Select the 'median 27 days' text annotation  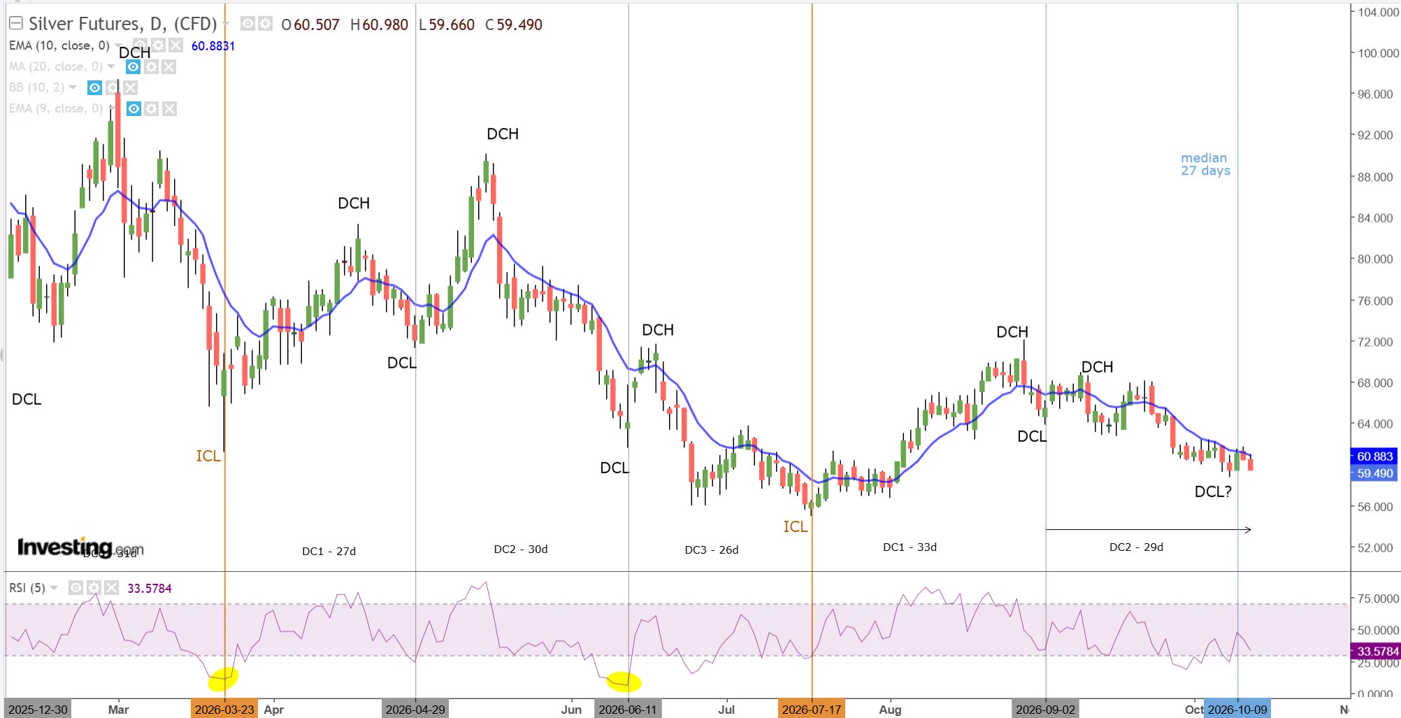pos(1205,164)
